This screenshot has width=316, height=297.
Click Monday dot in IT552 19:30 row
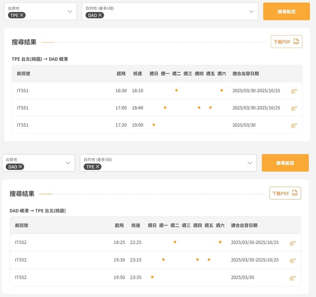pyautogui.click(x=163, y=260)
